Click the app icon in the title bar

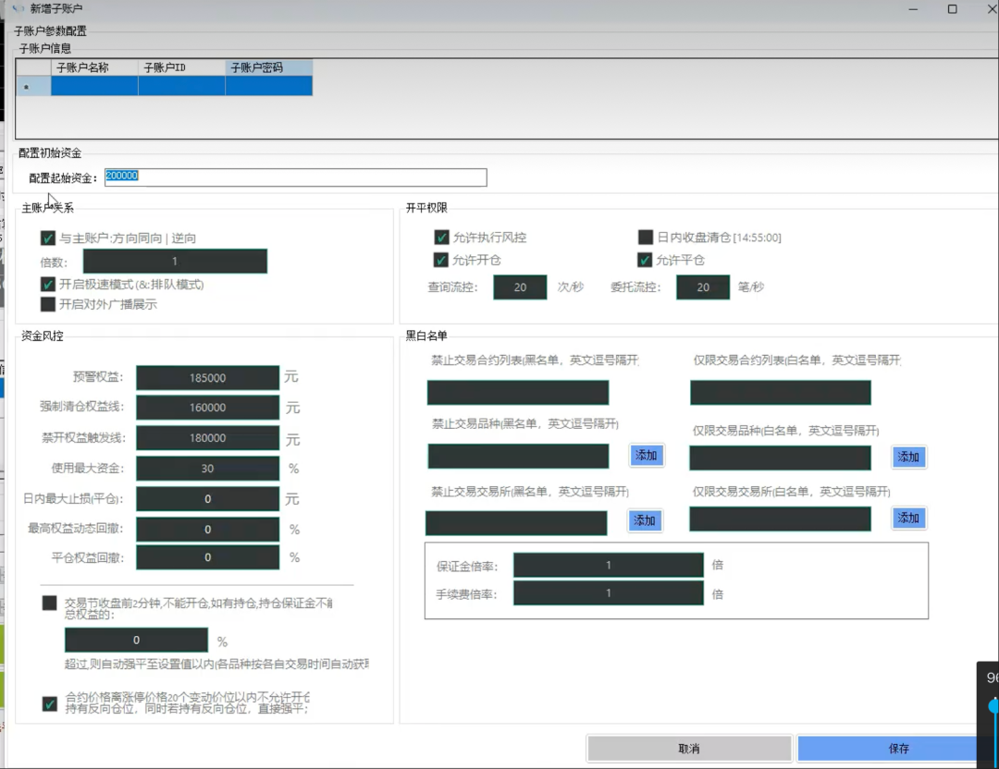coord(17,8)
